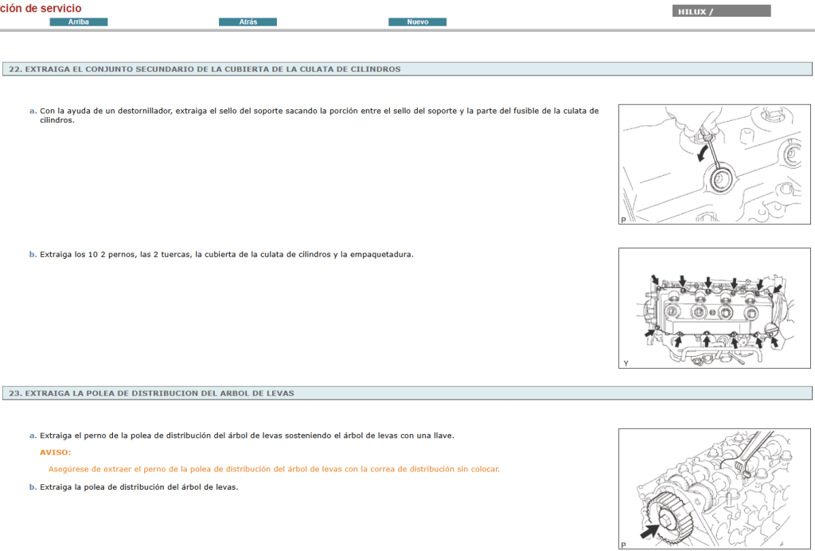Click step letter 'a' under section 22
The height and width of the screenshot is (551, 815).
click(x=32, y=111)
